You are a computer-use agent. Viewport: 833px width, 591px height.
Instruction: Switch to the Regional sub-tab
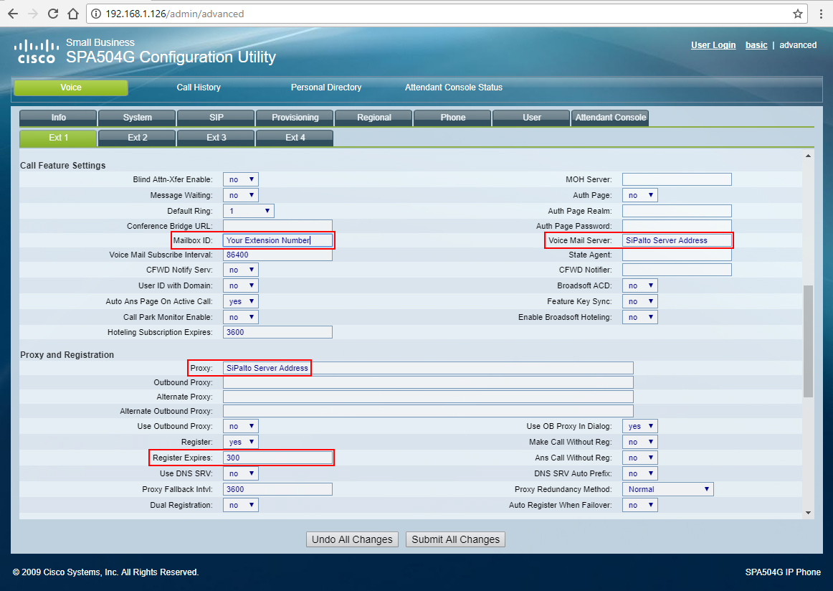pos(374,118)
